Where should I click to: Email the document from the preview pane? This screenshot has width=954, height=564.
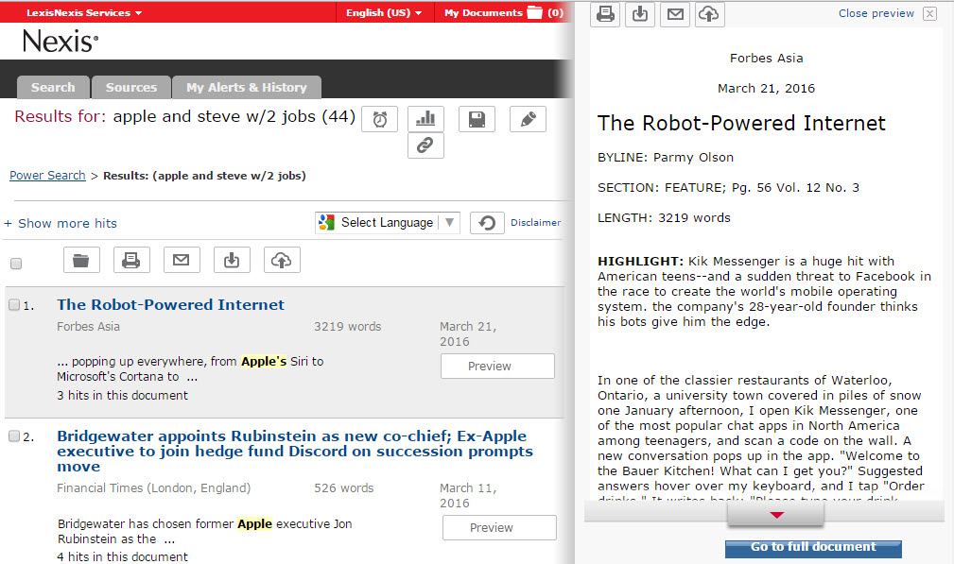tap(675, 13)
